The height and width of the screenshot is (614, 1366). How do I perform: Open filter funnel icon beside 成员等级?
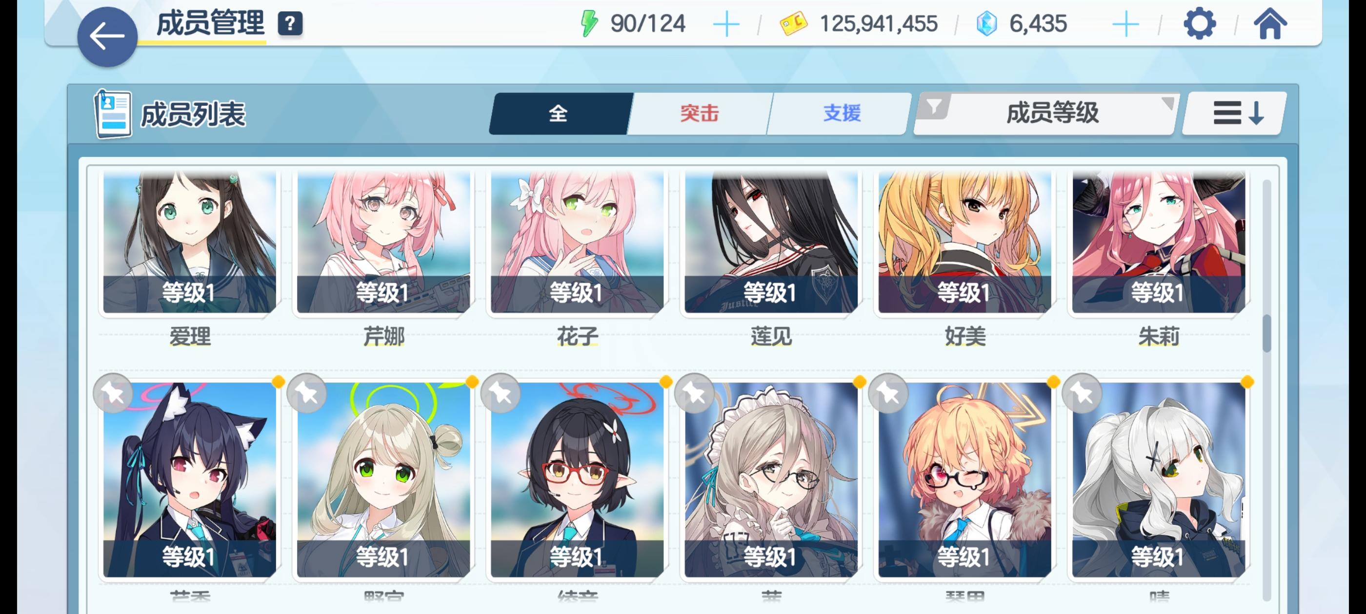(x=934, y=108)
